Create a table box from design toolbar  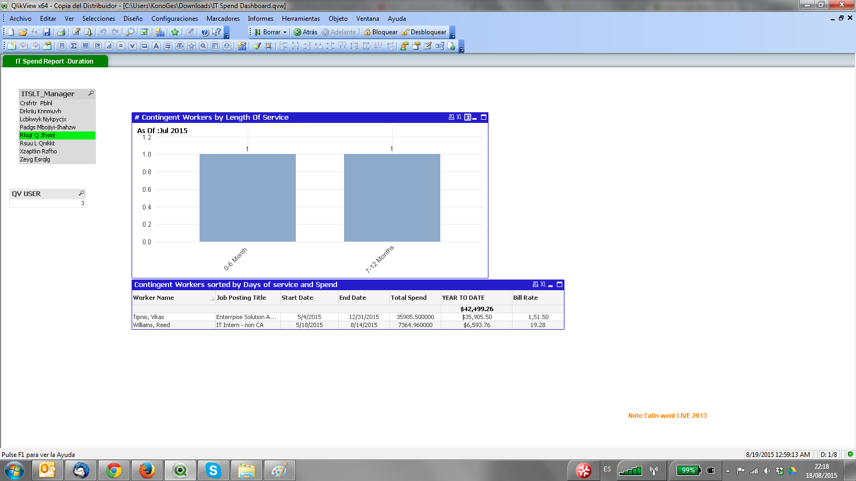pyautogui.click(x=86, y=46)
